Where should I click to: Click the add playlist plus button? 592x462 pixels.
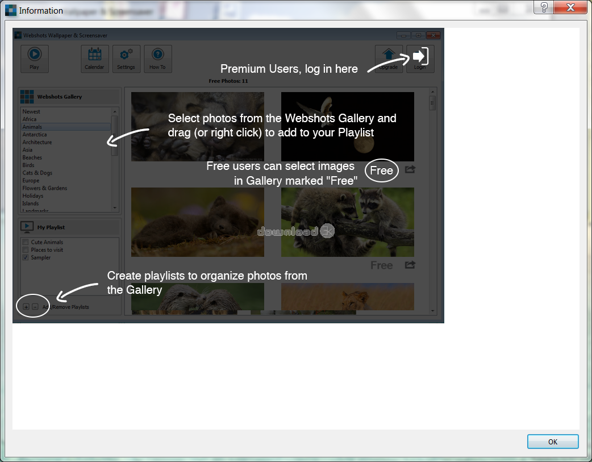click(x=26, y=307)
